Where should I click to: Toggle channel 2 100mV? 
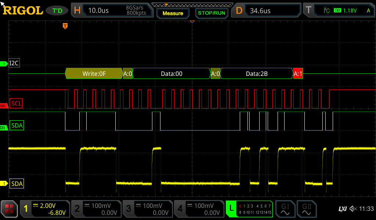point(96,209)
